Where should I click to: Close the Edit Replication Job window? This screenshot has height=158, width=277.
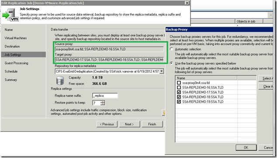point(187,3)
